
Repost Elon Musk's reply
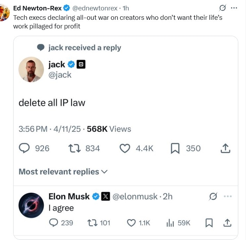pos(93,223)
